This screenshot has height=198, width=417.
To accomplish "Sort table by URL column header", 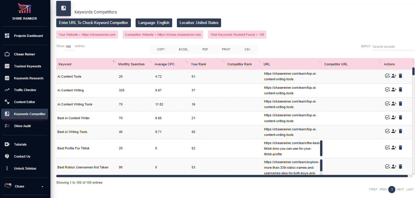I will point(292,64).
